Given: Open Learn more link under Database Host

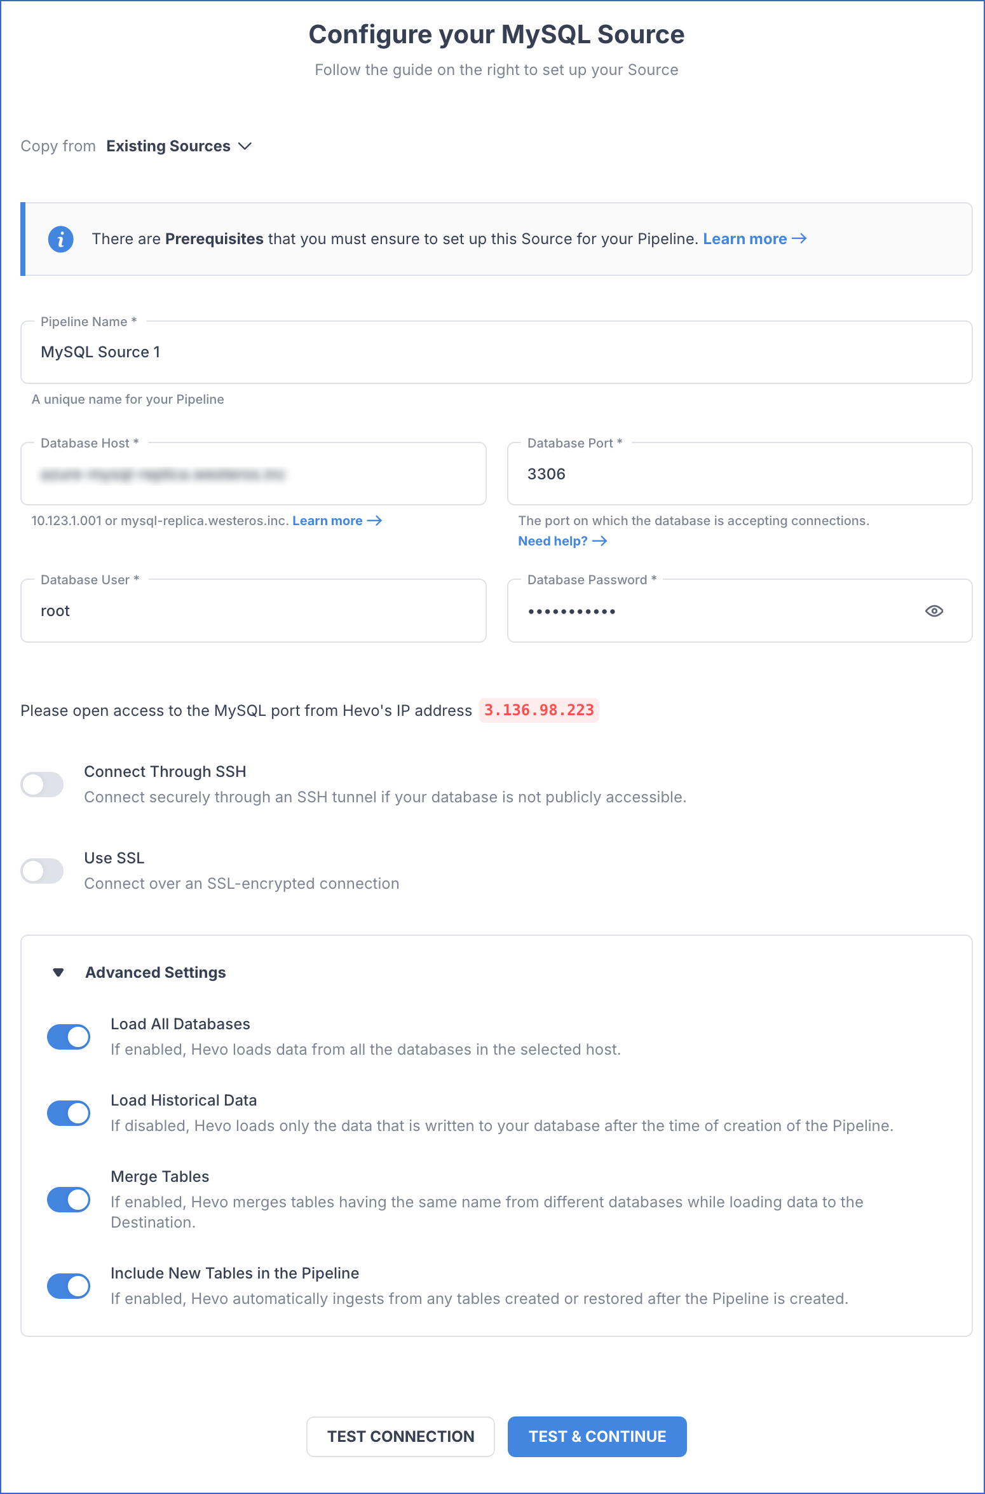Looking at the screenshot, I should click(x=337, y=521).
